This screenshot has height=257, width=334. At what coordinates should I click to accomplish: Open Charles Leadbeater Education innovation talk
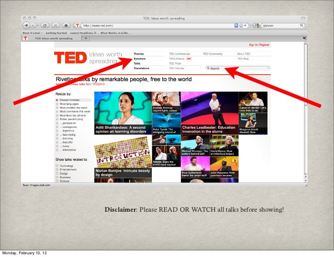210,113
